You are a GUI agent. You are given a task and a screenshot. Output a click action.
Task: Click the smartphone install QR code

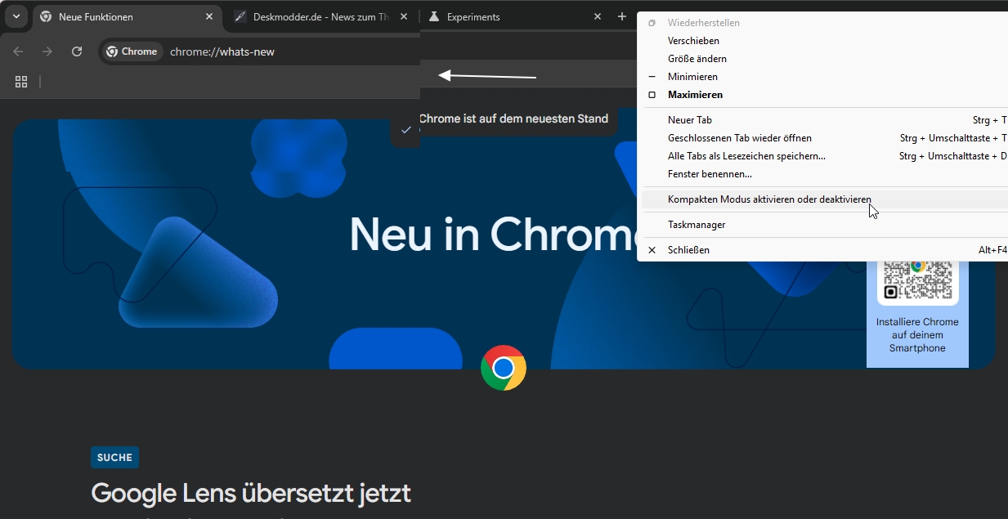click(x=917, y=280)
